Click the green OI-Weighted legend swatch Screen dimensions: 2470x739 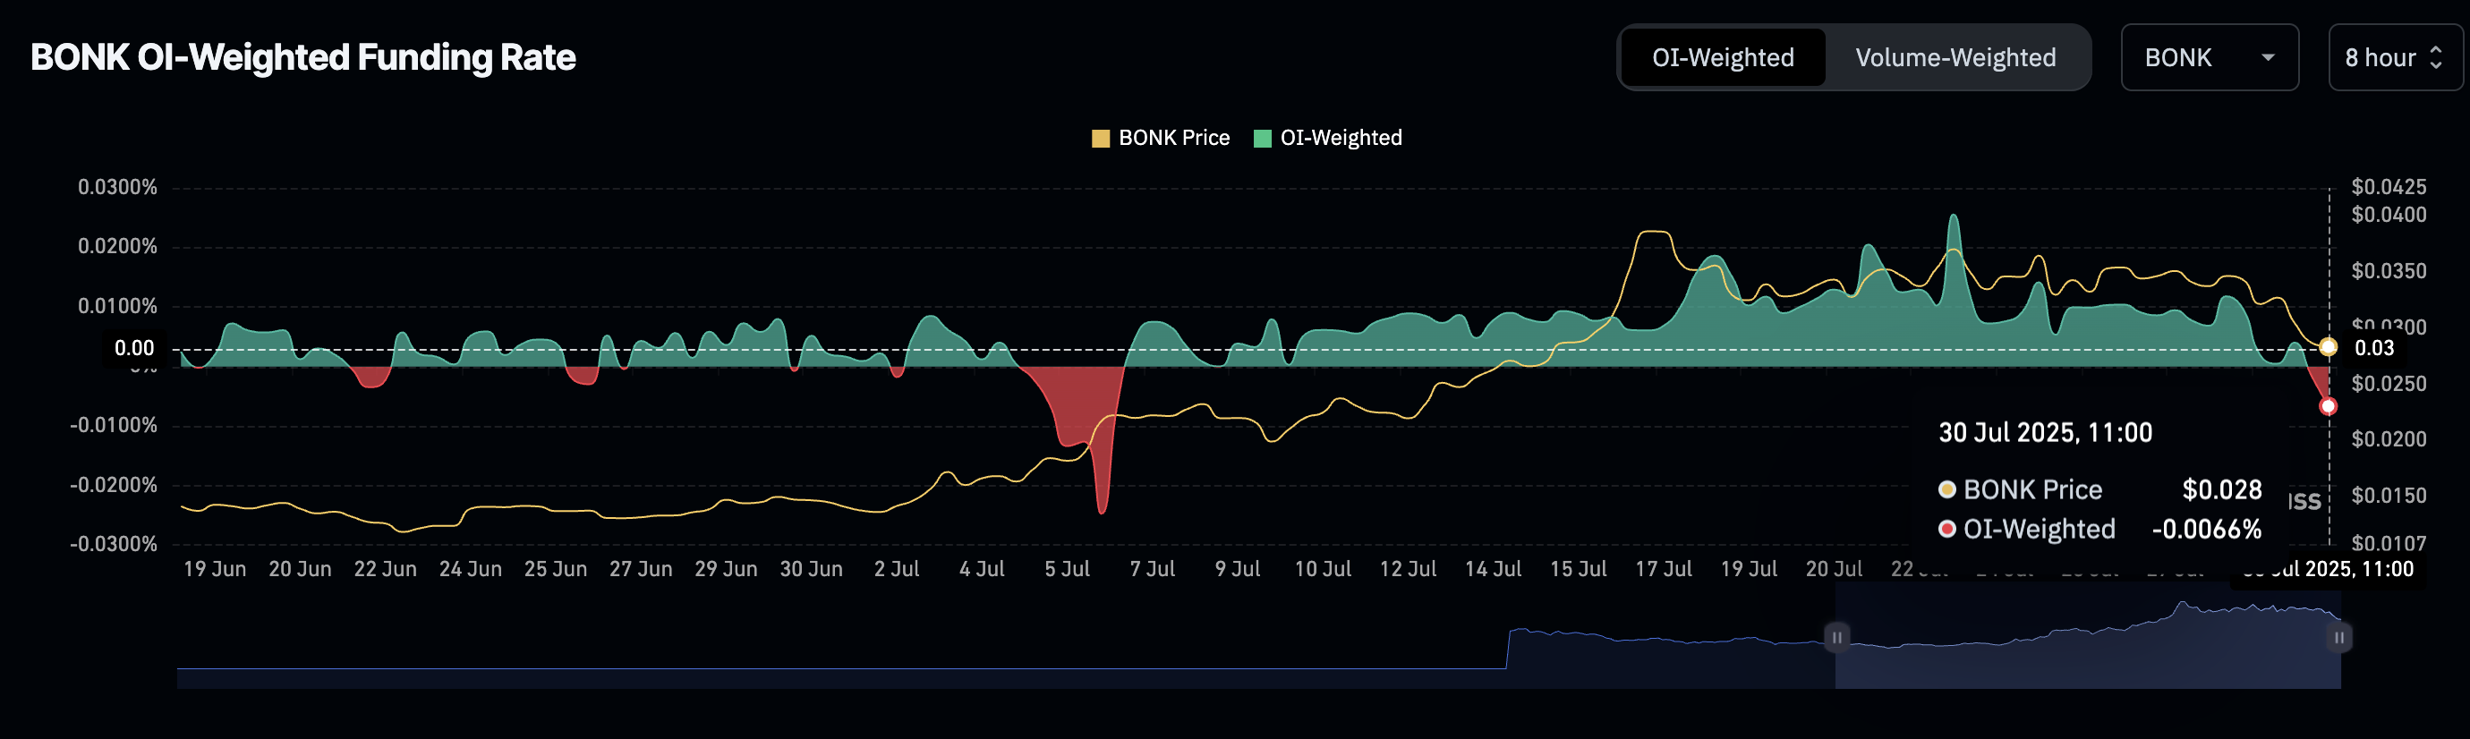[x=1263, y=139]
